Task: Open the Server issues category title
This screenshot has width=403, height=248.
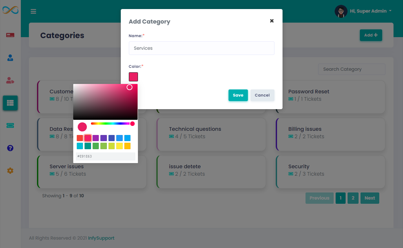Action: click(x=67, y=167)
